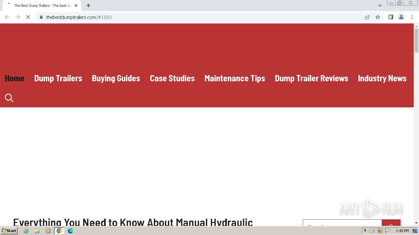Stop loading the page

28,17
